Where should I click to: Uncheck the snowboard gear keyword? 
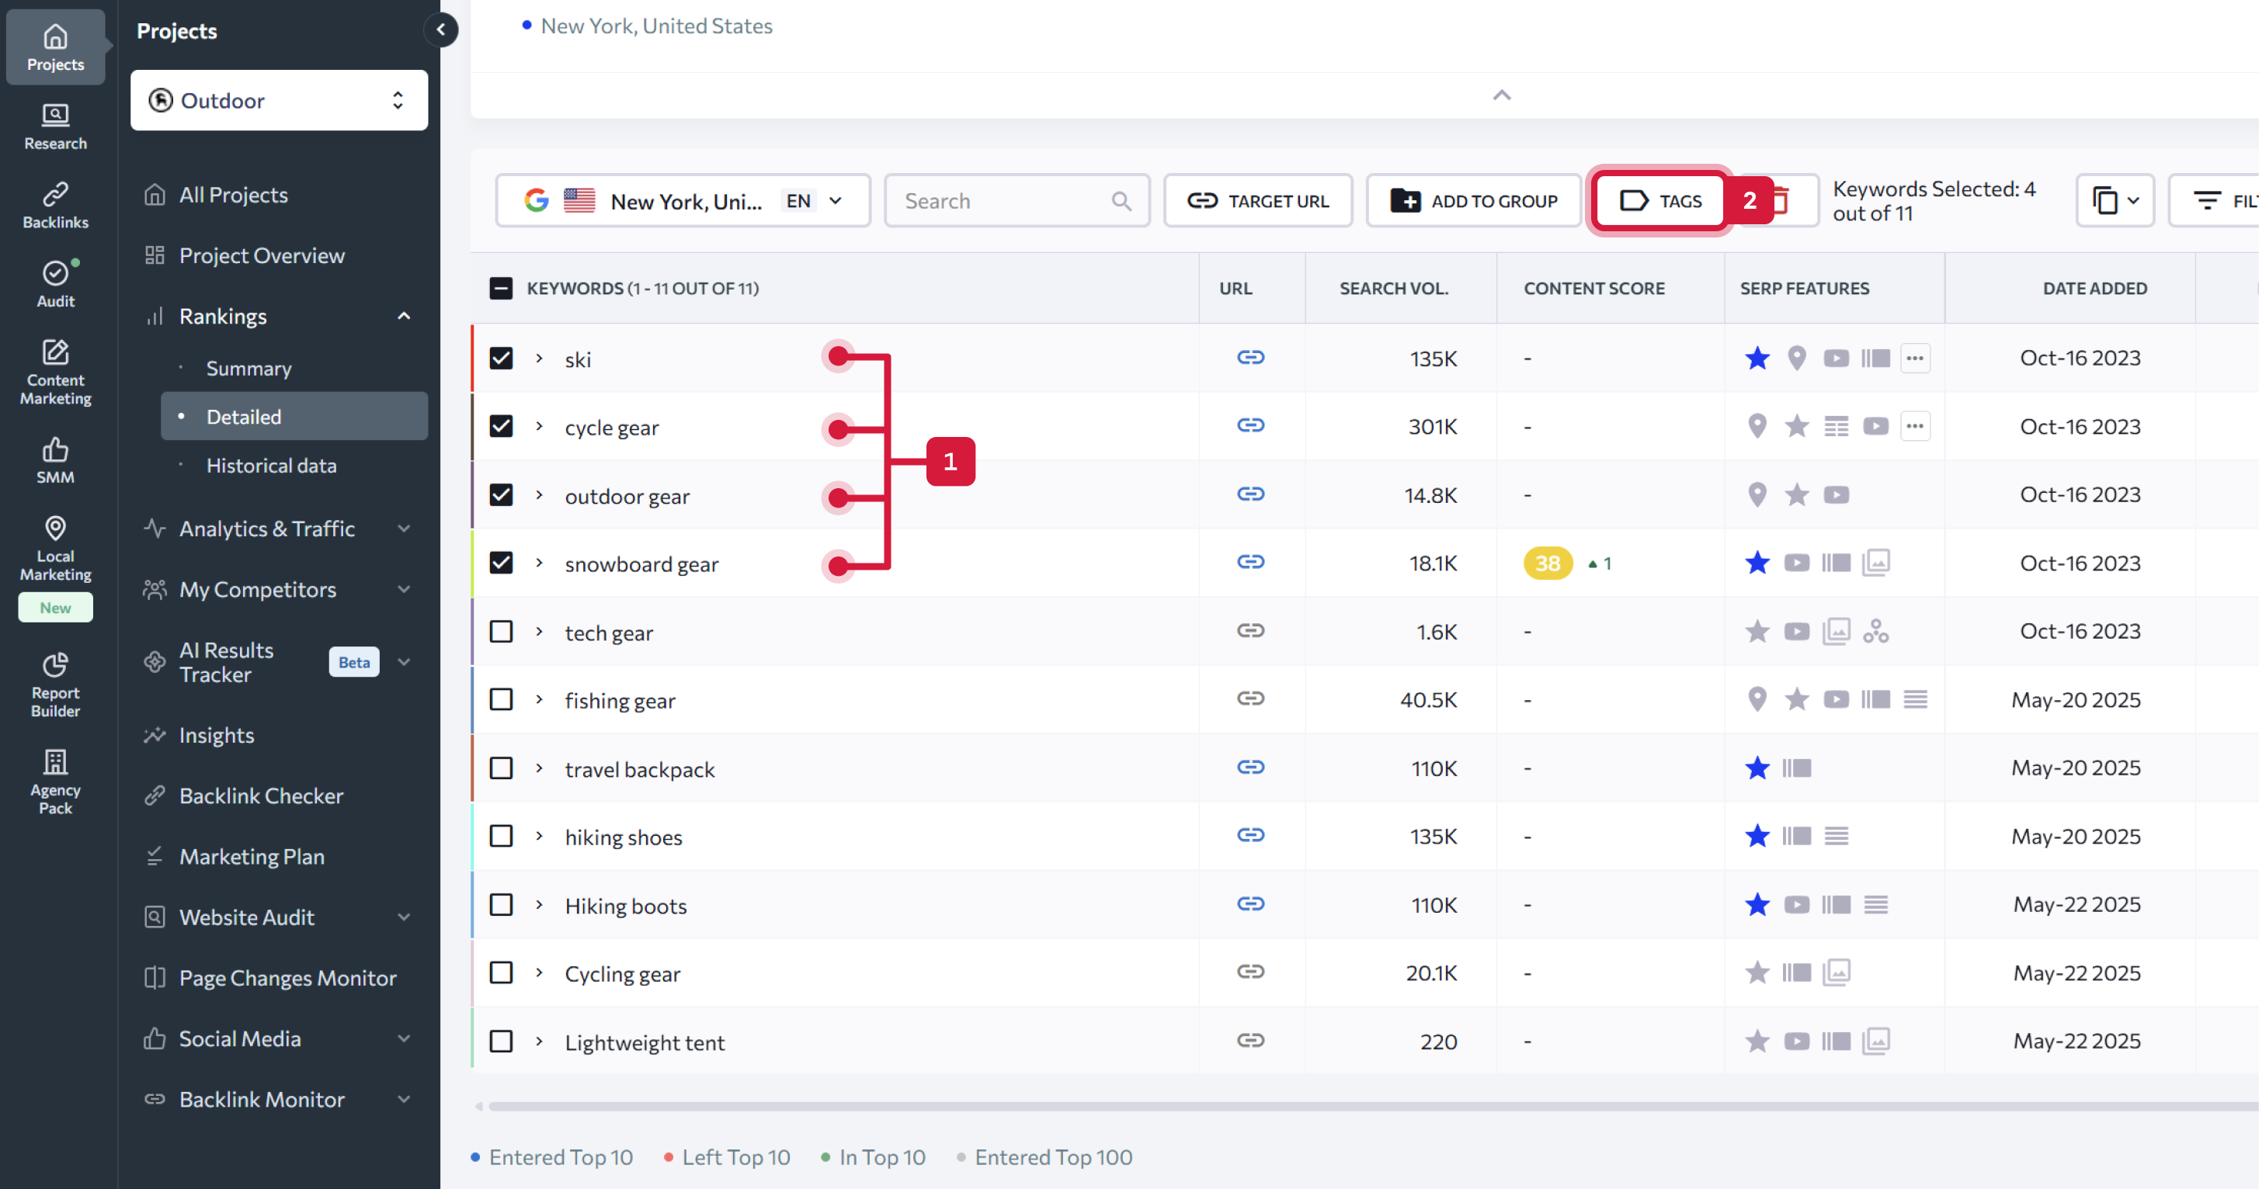click(x=501, y=563)
